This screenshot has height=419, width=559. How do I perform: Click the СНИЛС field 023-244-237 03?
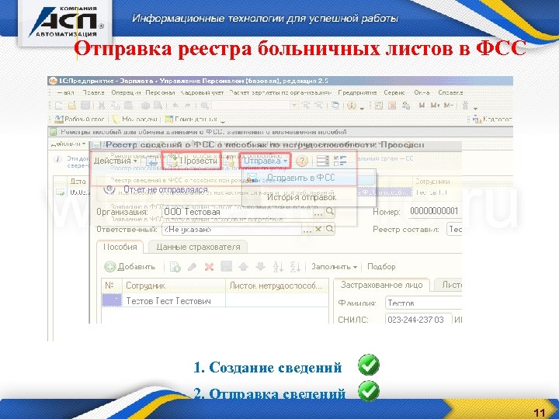(418, 319)
